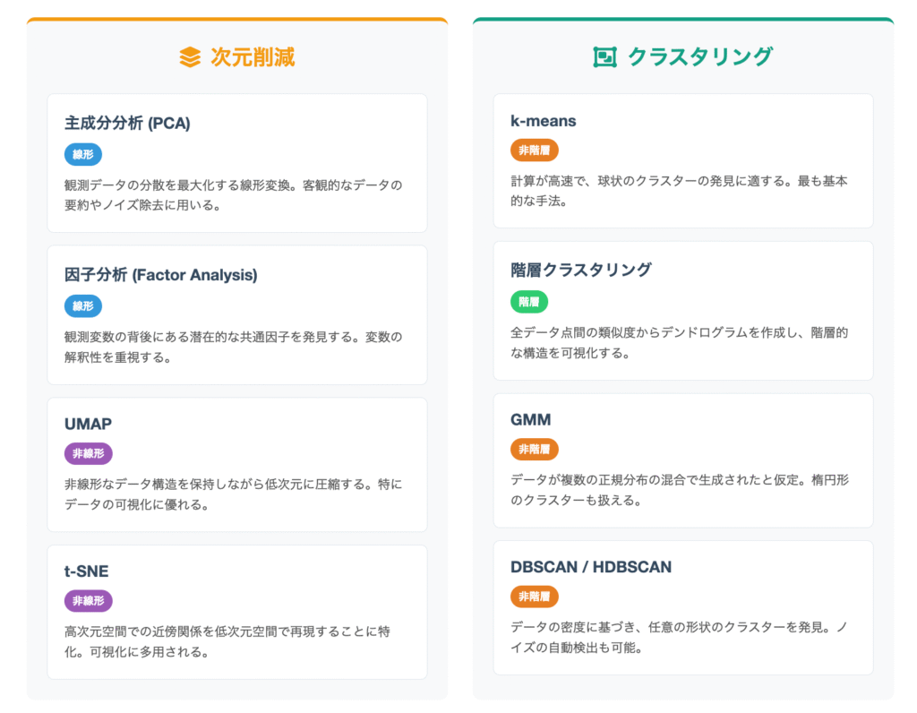The height and width of the screenshot is (713, 917).
Task: Open the 階層クラスタリング card title
Action: 581,270
